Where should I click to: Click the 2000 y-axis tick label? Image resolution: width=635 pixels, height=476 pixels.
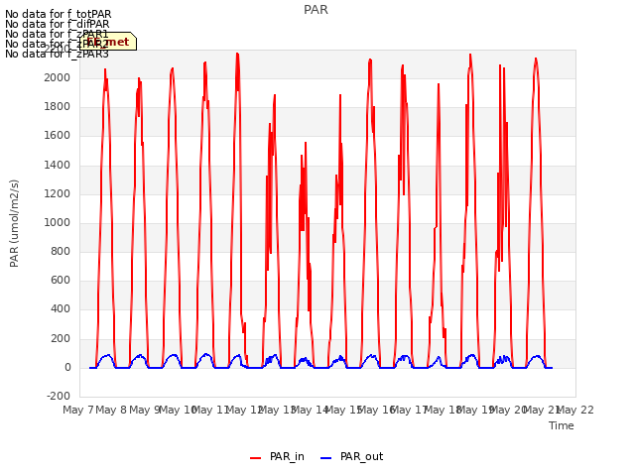click(x=58, y=78)
